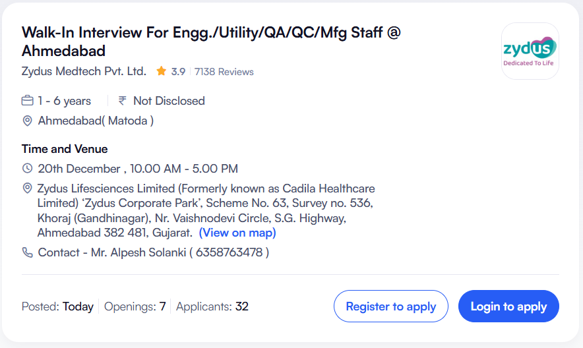Click the location pin beside Ahmedabad( Matoda )
This screenshot has height=348, width=583.
point(27,121)
